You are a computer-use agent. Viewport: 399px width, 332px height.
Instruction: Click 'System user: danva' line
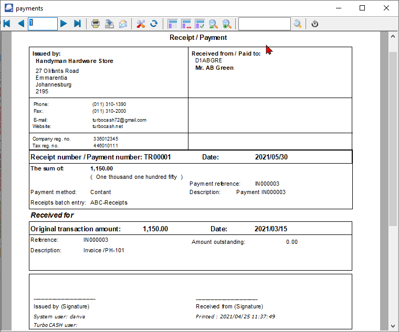pyautogui.click(x=59, y=316)
